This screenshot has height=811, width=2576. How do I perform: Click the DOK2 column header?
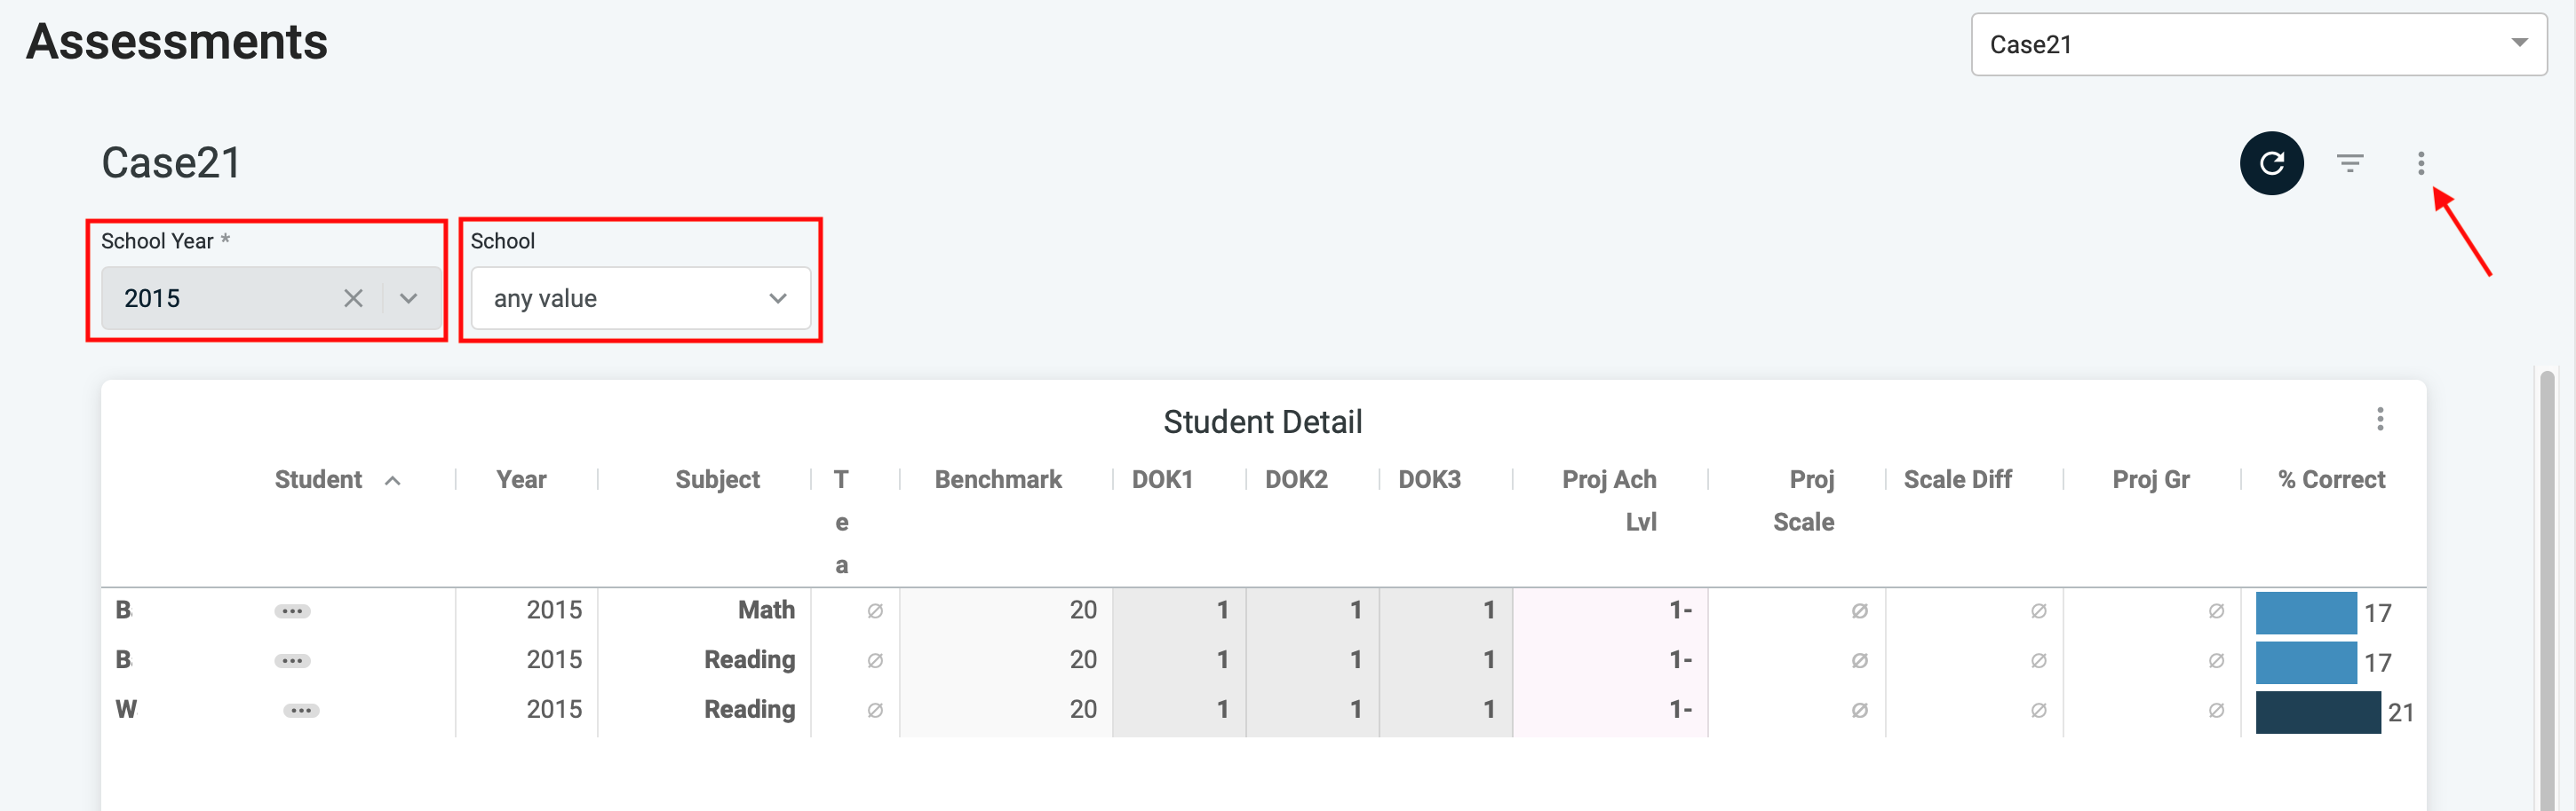[x=1295, y=479]
